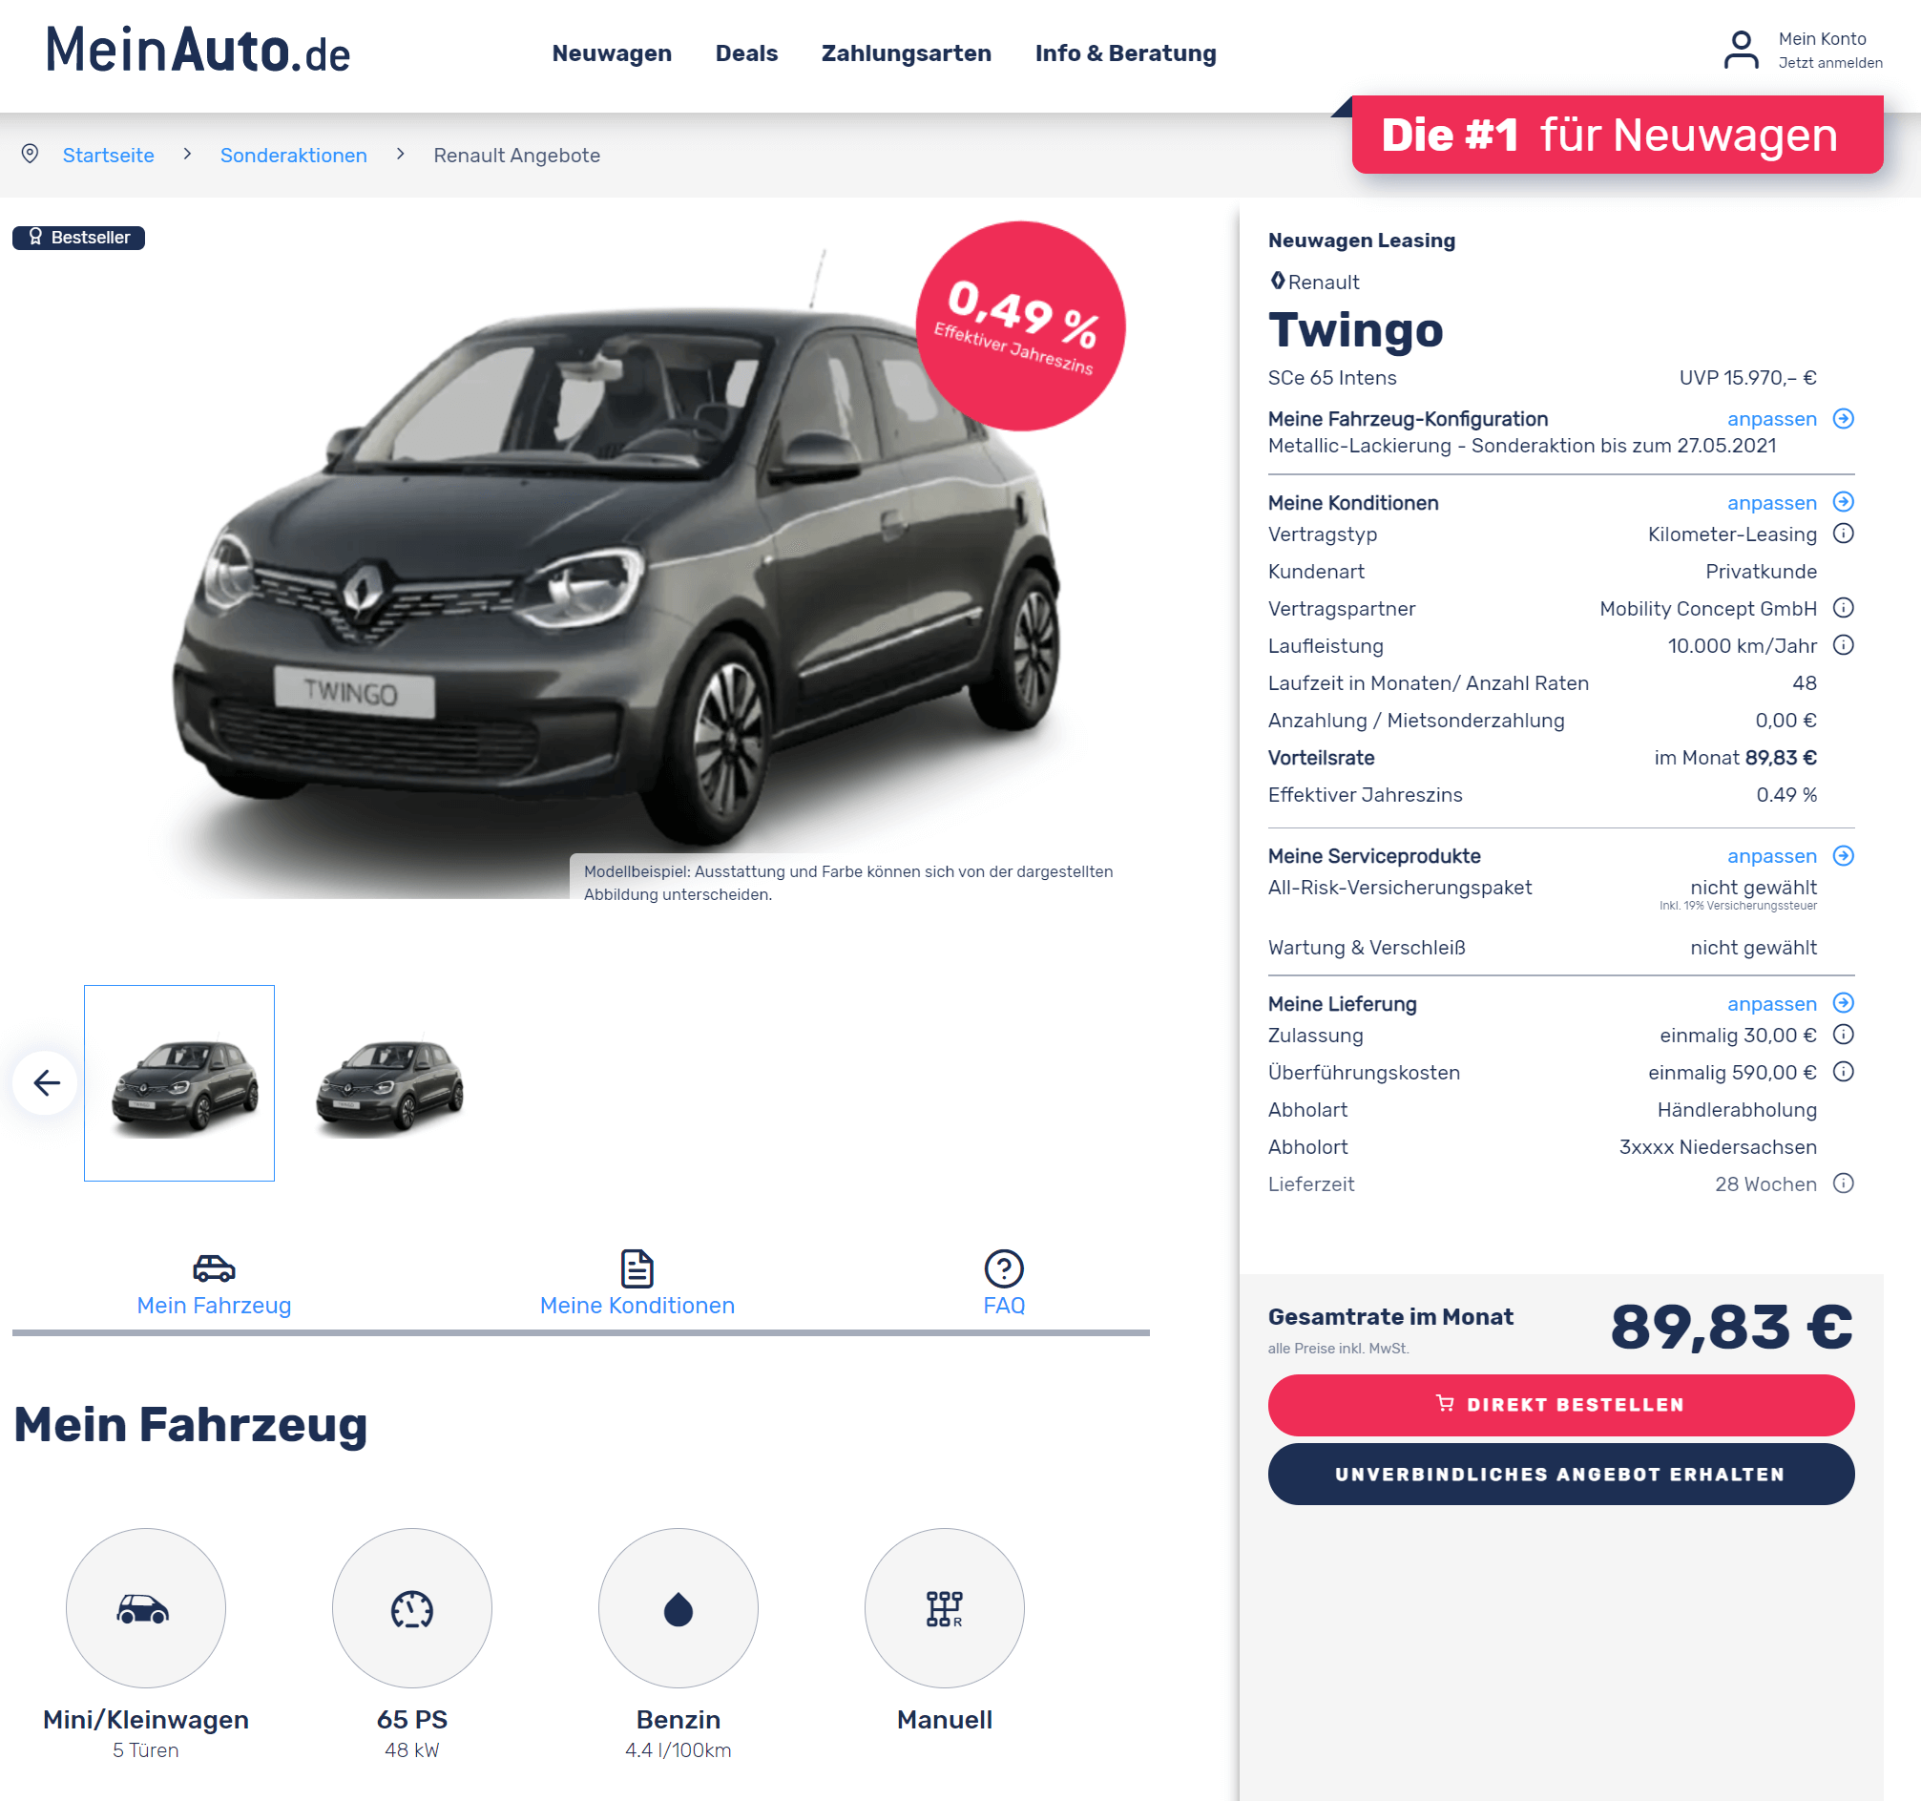Click the Direkt Bestellen button
Screen dimensions: 1921x1801
1560,1404
